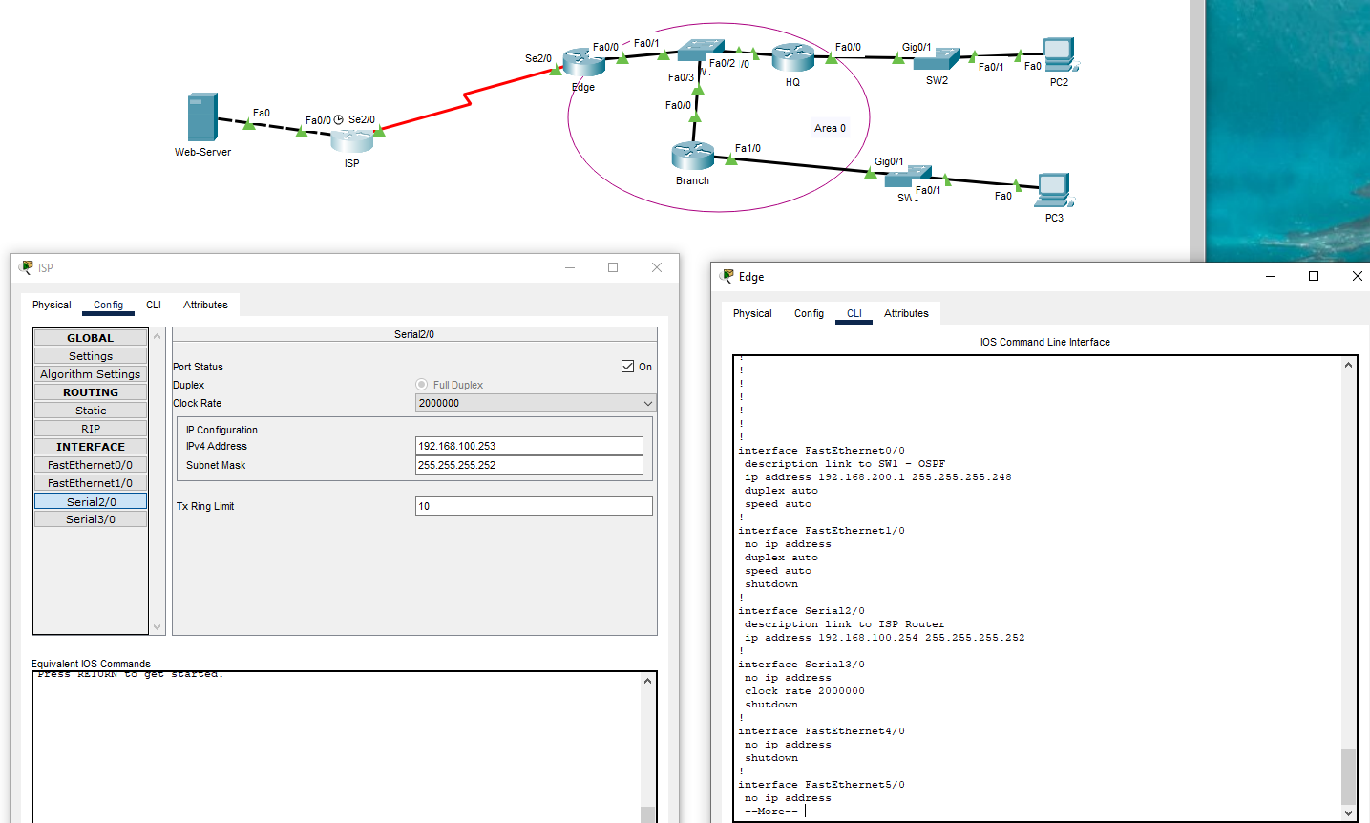
Task: Select FastEthernet1/0 interface
Action: (x=91, y=483)
